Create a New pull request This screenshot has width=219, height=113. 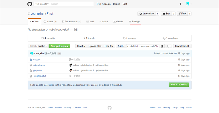(x=60, y=46)
